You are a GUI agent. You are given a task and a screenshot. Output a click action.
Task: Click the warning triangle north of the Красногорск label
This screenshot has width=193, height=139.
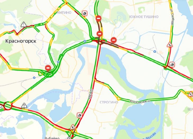point(24,25)
